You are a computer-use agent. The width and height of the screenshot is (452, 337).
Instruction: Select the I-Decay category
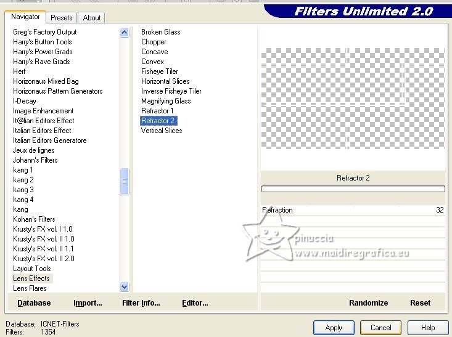[x=25, y=101]
